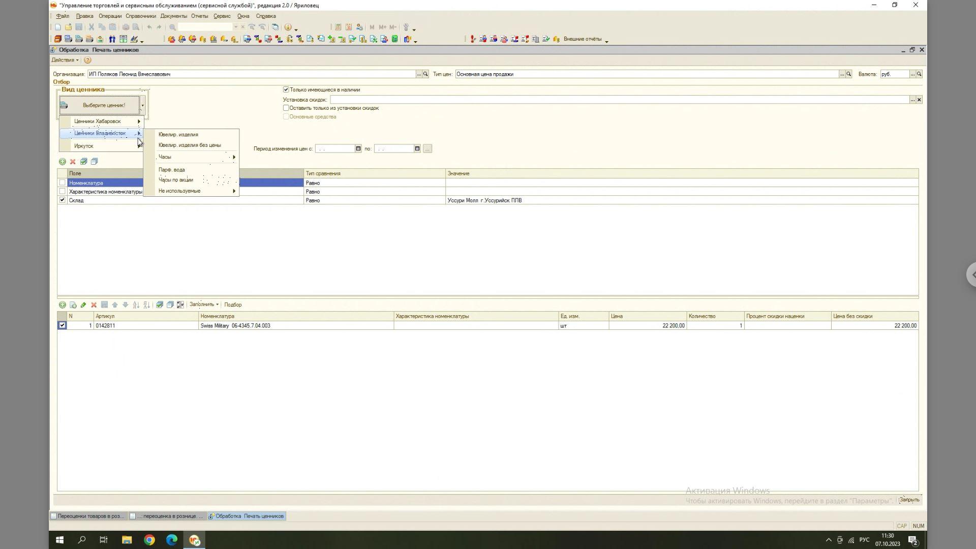Switch to 'Переоценки товаров в роз...' window tab
The image size is (976, 549).
[x=88, y=516]
